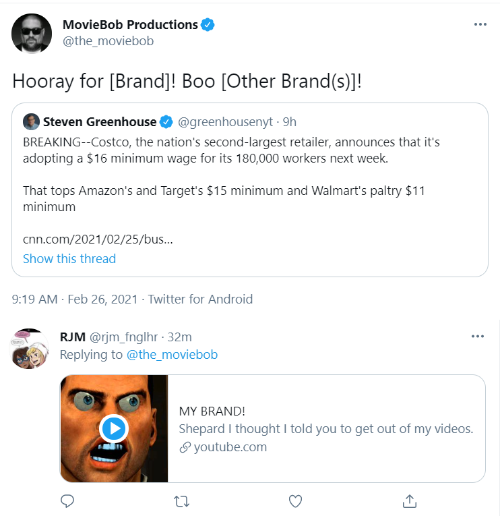This screenshot has width=500, height=516.
Task: Open the reply icon on RJM's tweet
Action: pos(67,501)
